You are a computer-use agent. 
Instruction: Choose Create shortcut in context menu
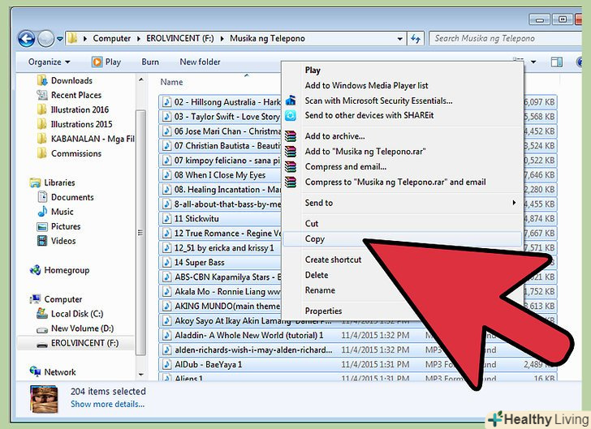pos(333,260)
